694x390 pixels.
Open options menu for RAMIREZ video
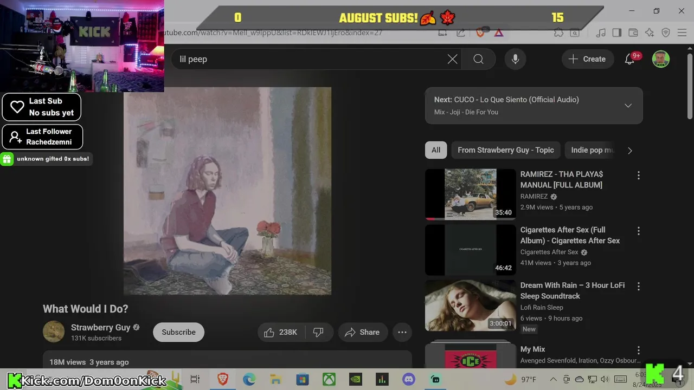click(x=638, y=175)
